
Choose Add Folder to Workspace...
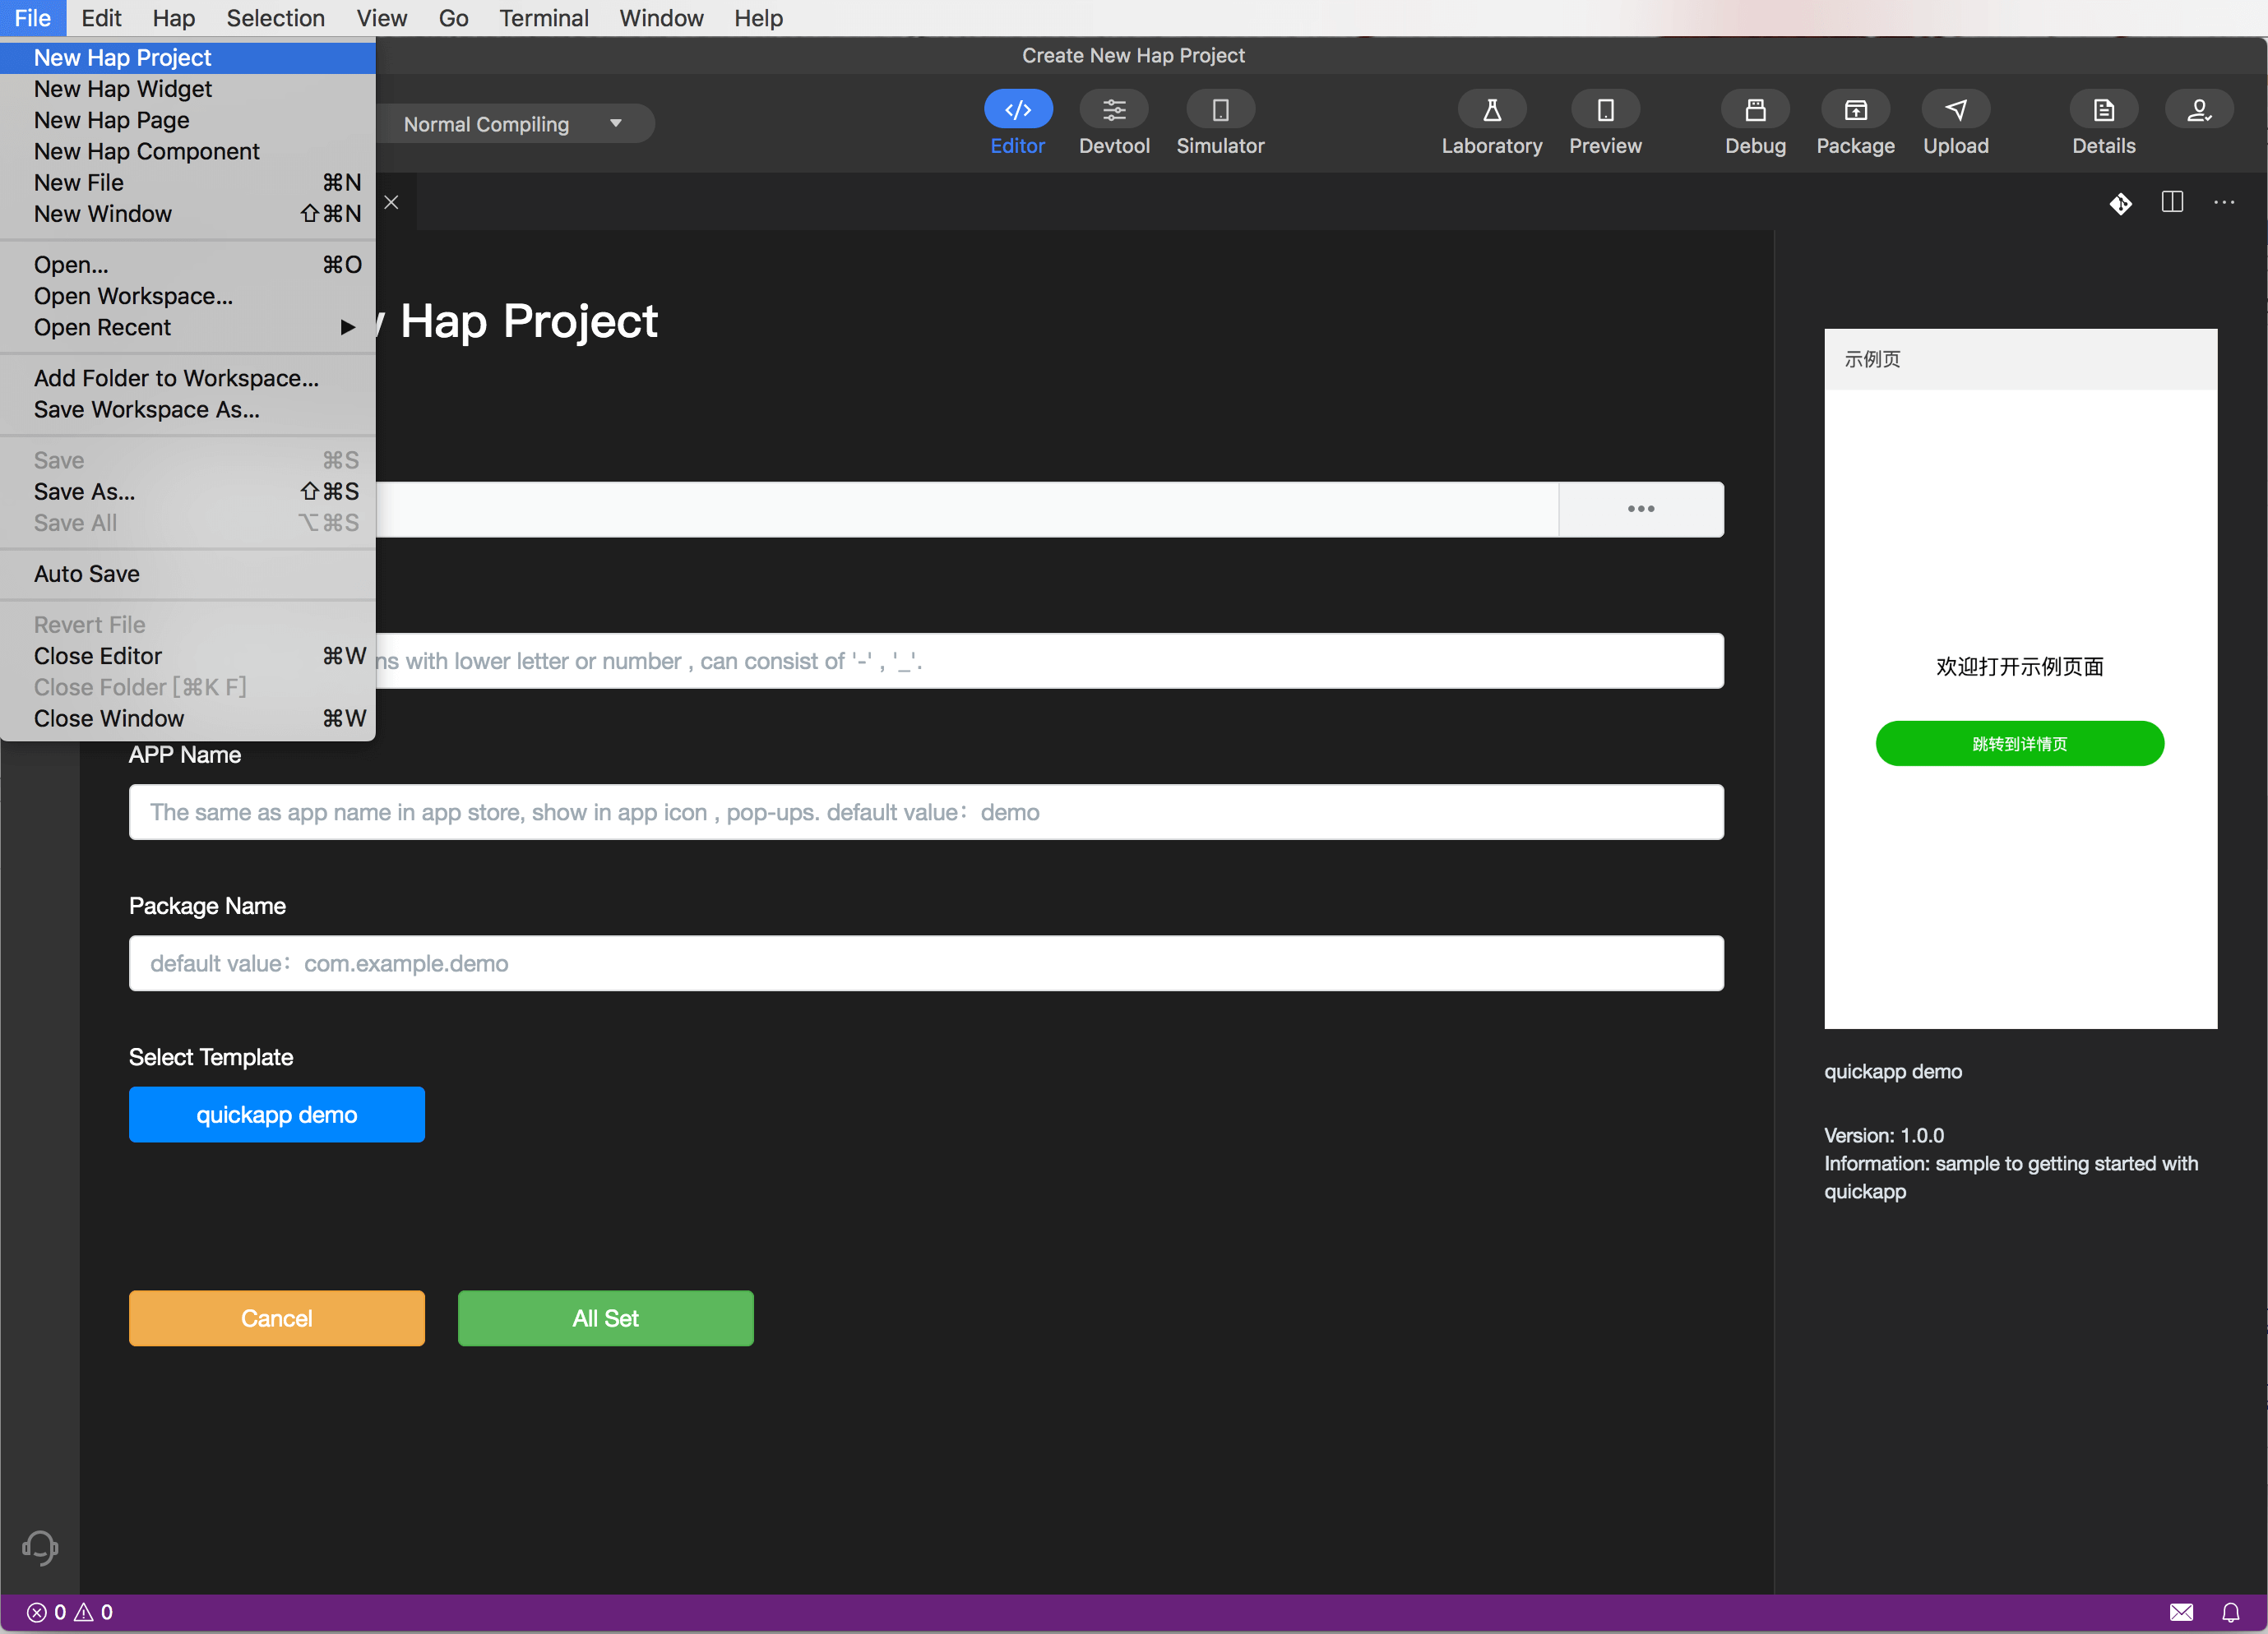188,378
